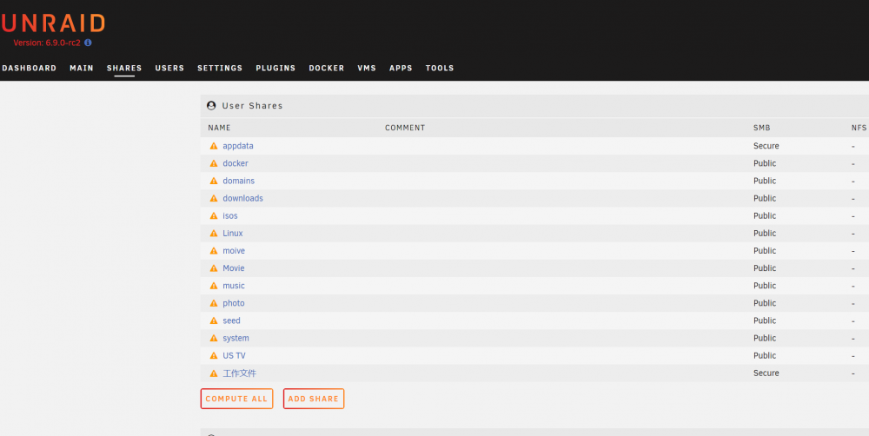
Task: Open the moive share
Action: point(234,251)
